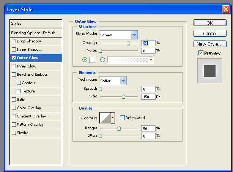Viewport: 233px width, 172px height.
Task: Click the Opacity slider handle
Action: point(128,43)
